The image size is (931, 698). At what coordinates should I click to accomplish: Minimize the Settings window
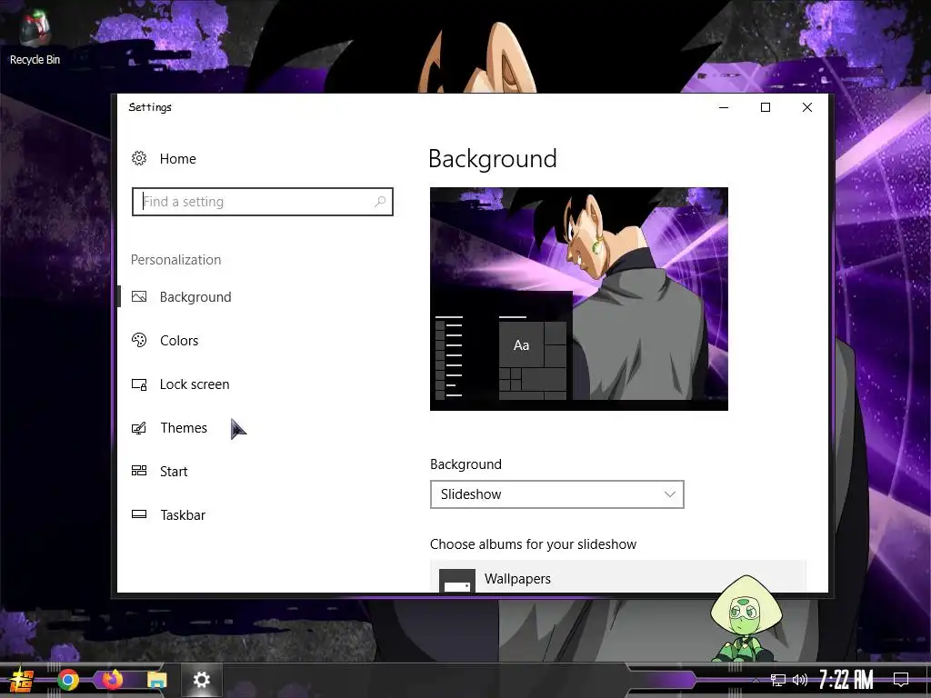(x=724, y=107)
